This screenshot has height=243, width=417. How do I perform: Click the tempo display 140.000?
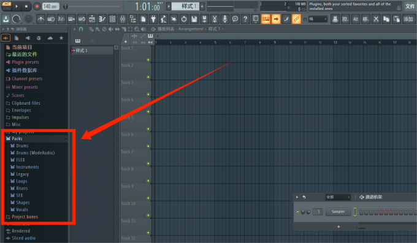(x=50, y=6)
